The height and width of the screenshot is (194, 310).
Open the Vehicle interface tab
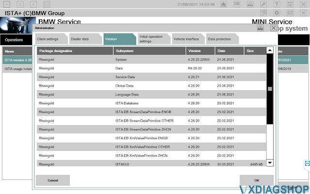[x=188, y=39]
